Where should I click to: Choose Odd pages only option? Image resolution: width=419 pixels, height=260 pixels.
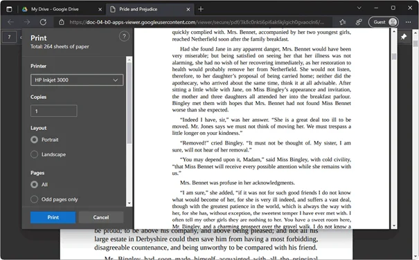pos(34,199)
